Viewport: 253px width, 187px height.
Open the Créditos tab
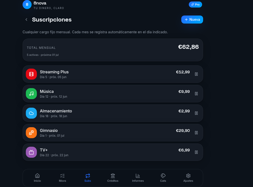pos(113,178)
